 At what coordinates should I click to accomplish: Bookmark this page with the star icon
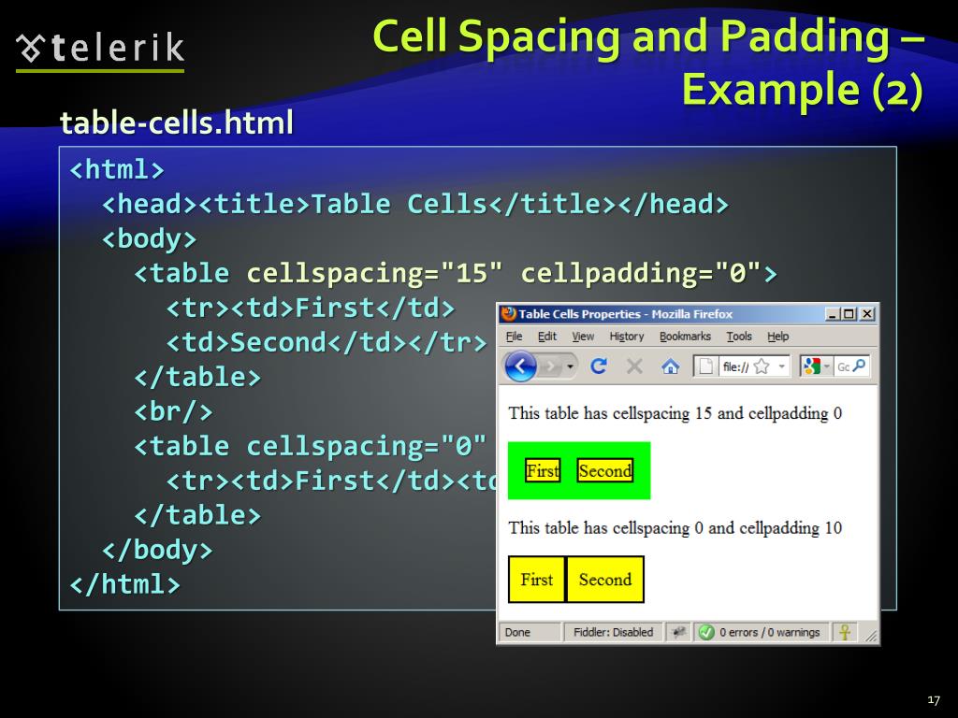[762, 366]
